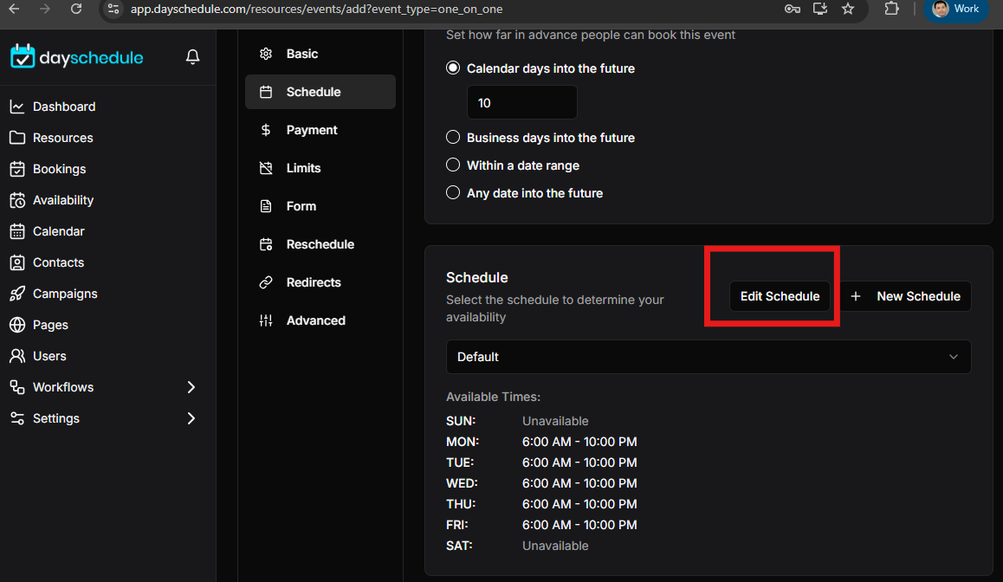Click the FRI available time range
The width and height of the screenshot is (1003, 582).
point(579,525)
